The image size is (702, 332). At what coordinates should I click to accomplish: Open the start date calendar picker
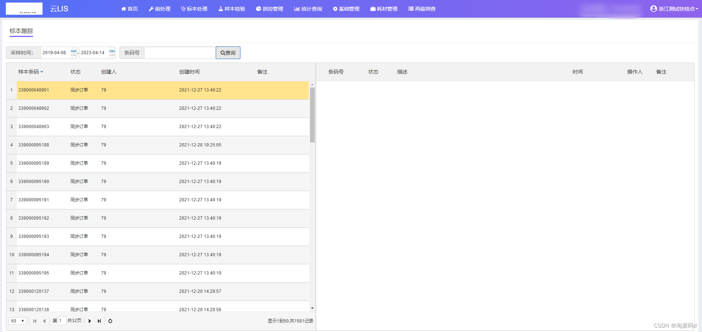74,53
